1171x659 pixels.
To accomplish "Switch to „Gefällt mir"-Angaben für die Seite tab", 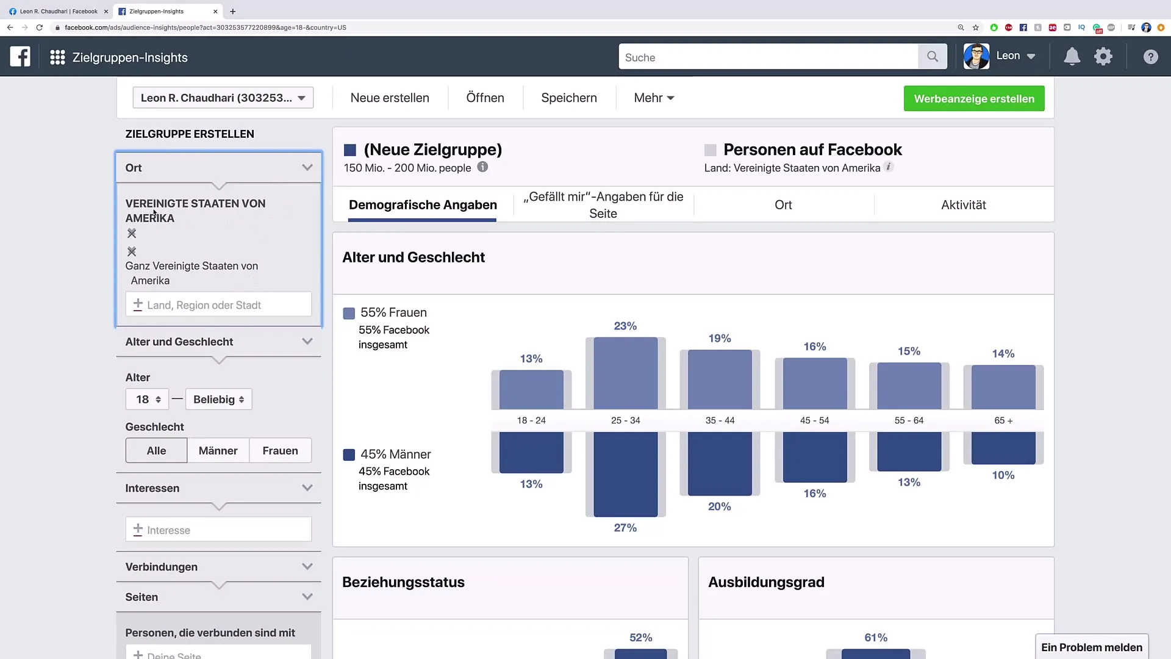I will [603, 205].
